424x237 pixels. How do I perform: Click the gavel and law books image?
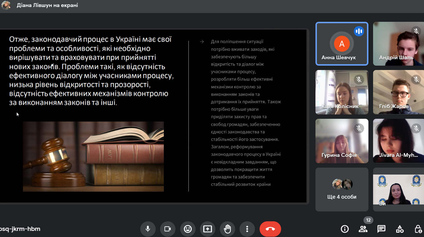(x=93, y=156)
